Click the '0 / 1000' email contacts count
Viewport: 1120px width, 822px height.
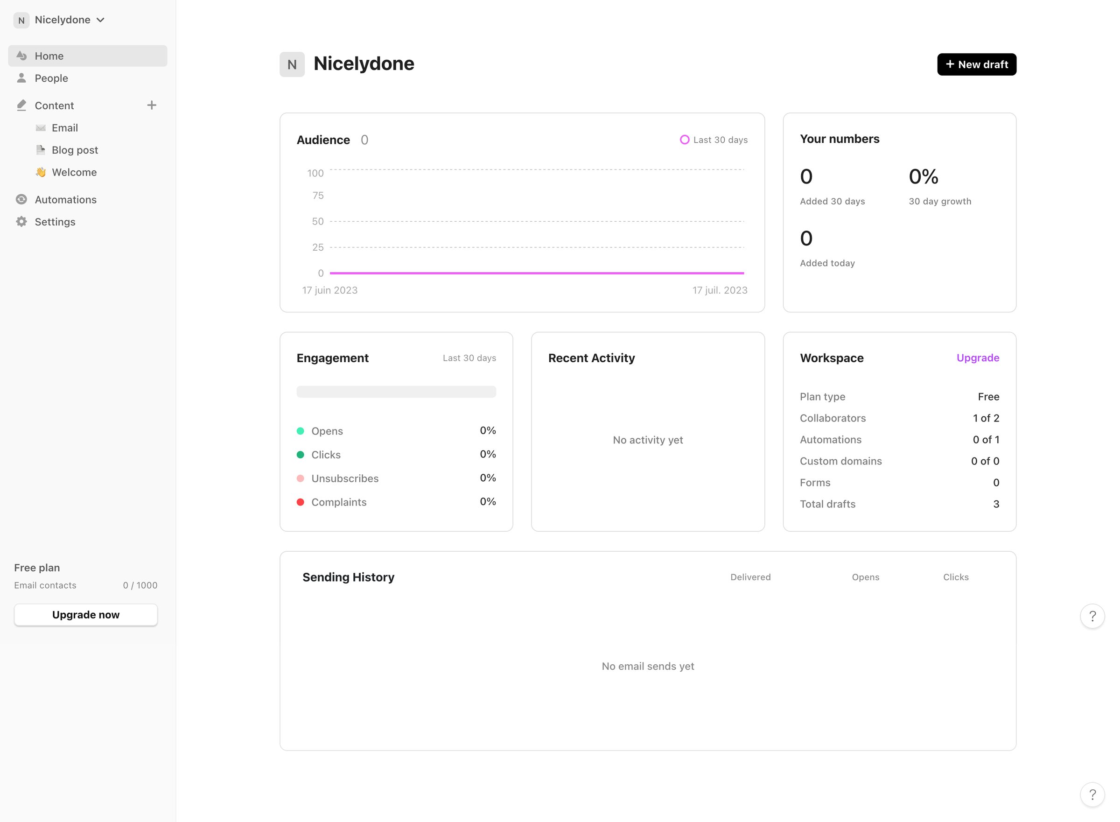140,585
